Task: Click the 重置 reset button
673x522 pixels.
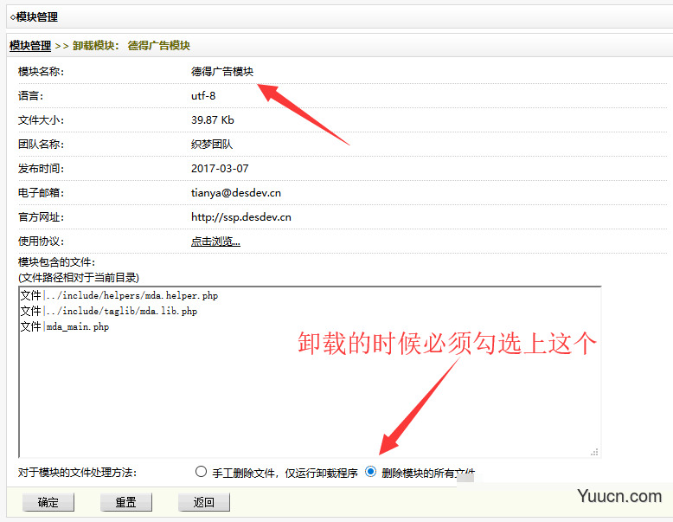Action: 126,502
